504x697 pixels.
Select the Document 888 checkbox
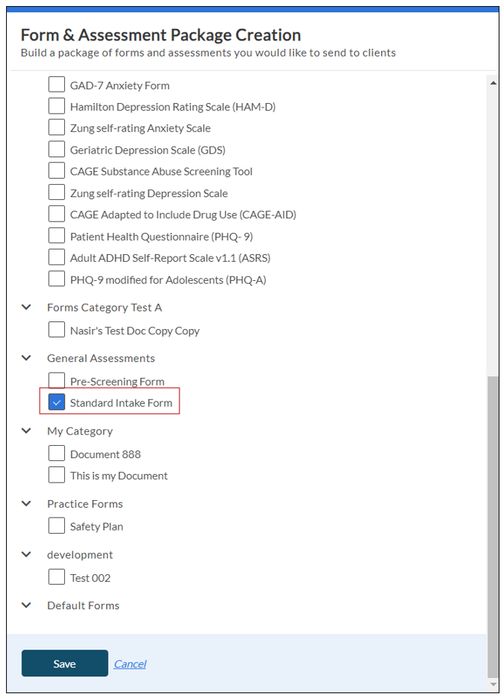57,453
